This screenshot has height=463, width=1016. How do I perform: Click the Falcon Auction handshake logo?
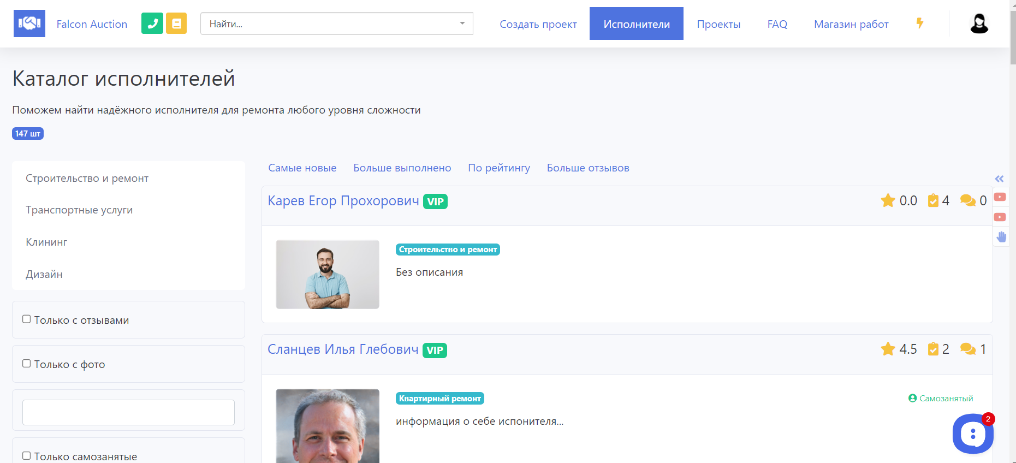[29, 23]
